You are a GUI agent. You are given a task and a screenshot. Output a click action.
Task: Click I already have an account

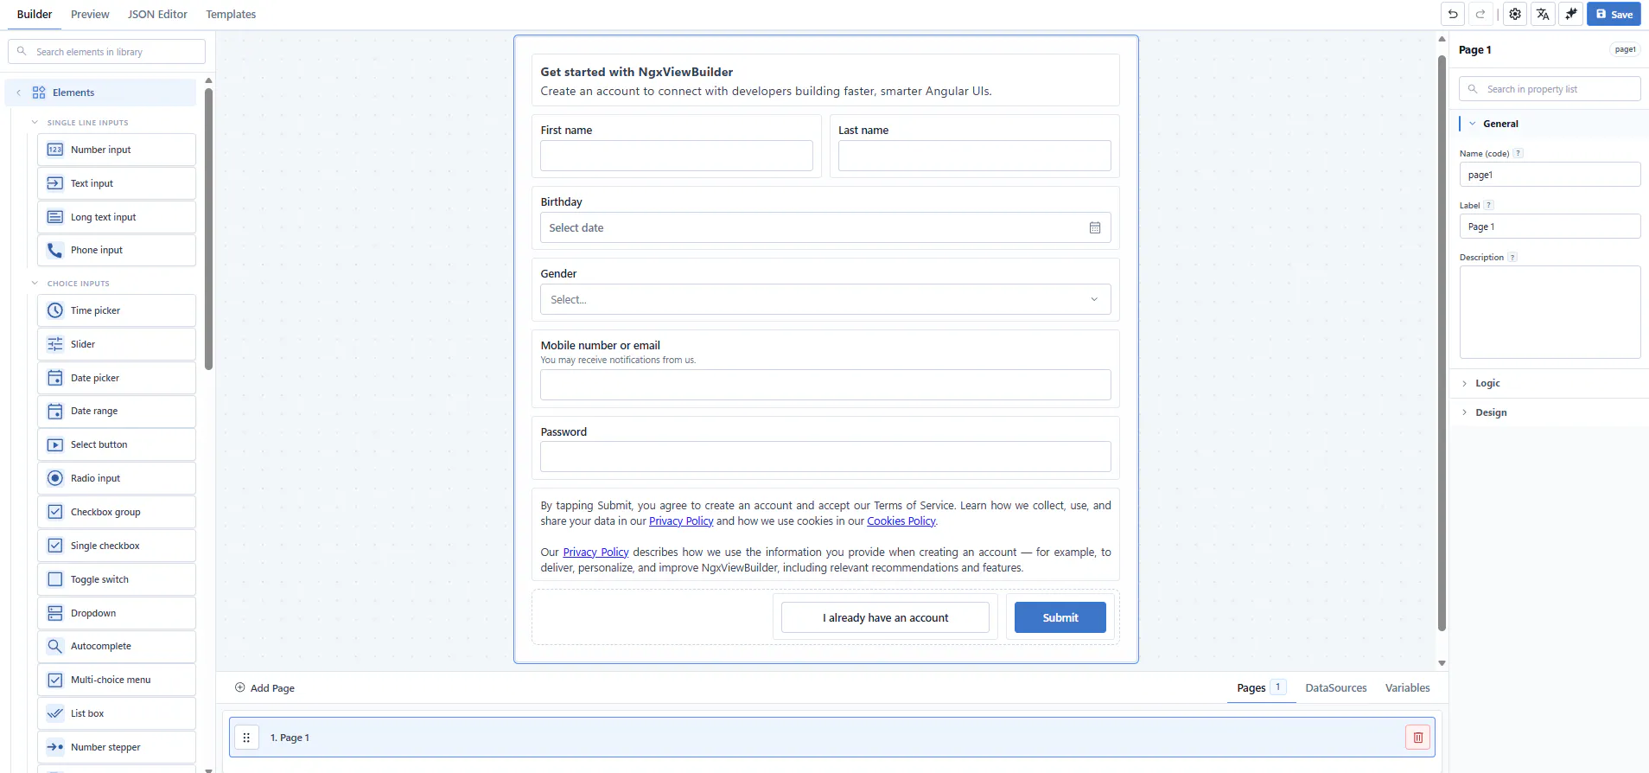point(885,617)
